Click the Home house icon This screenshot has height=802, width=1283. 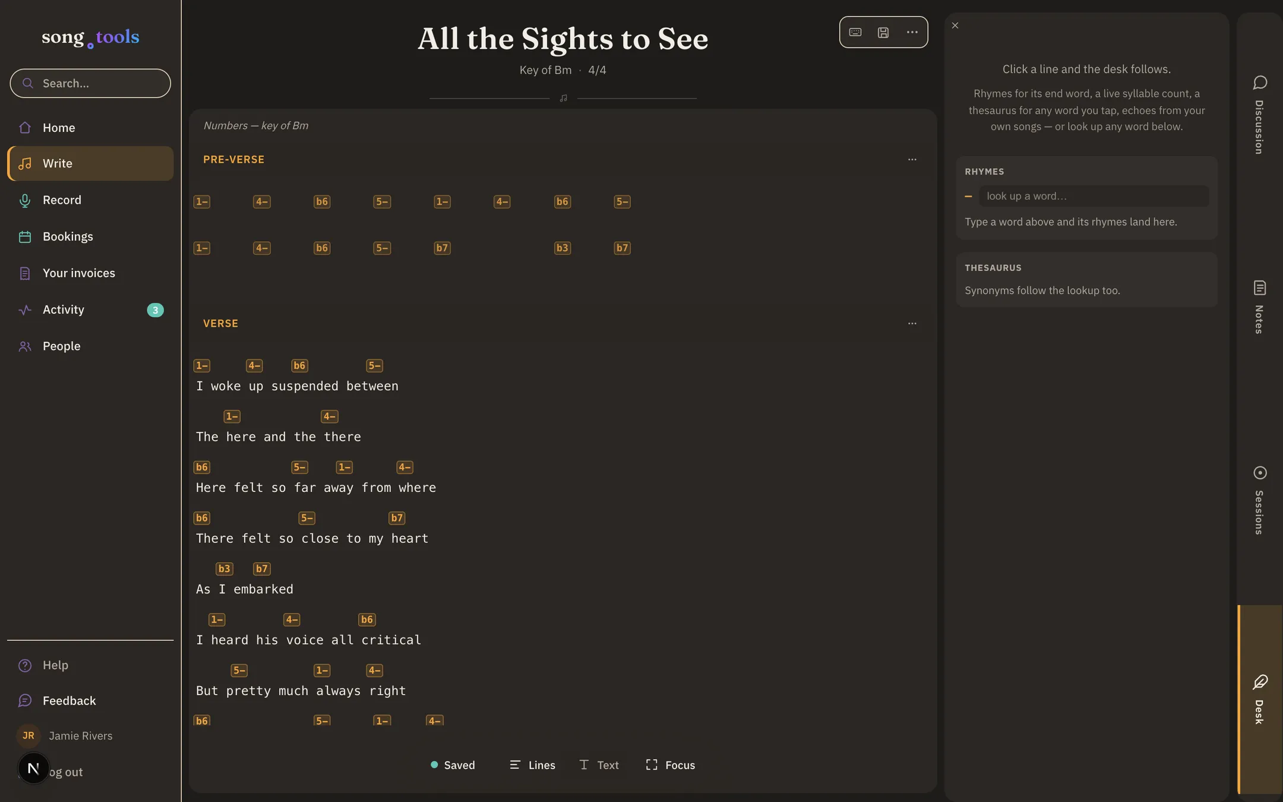25,128
